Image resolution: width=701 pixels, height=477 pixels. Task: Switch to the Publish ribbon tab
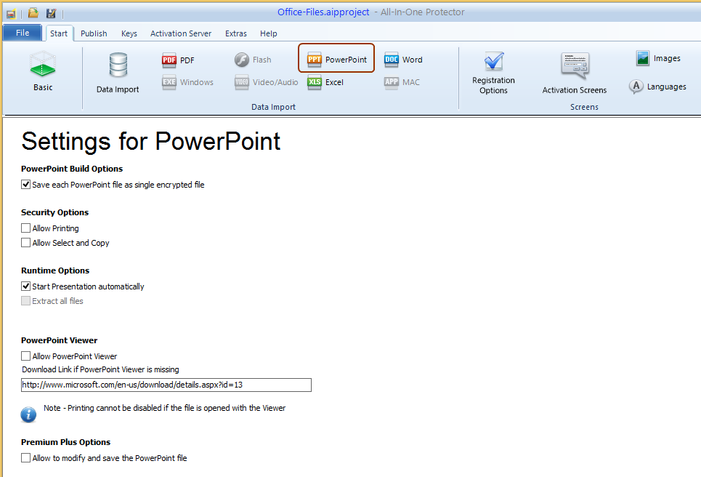94,33
